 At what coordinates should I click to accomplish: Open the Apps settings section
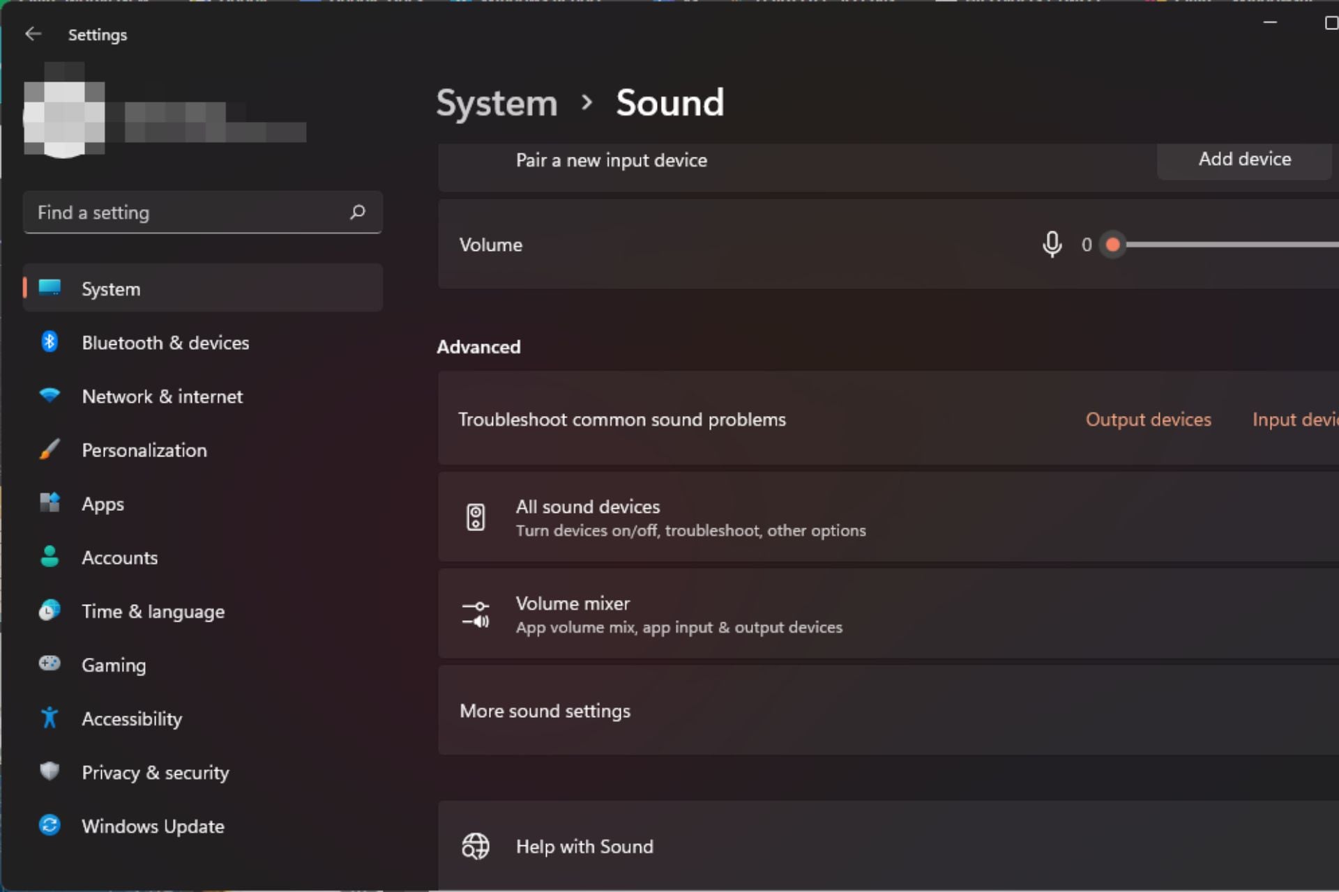103,504
